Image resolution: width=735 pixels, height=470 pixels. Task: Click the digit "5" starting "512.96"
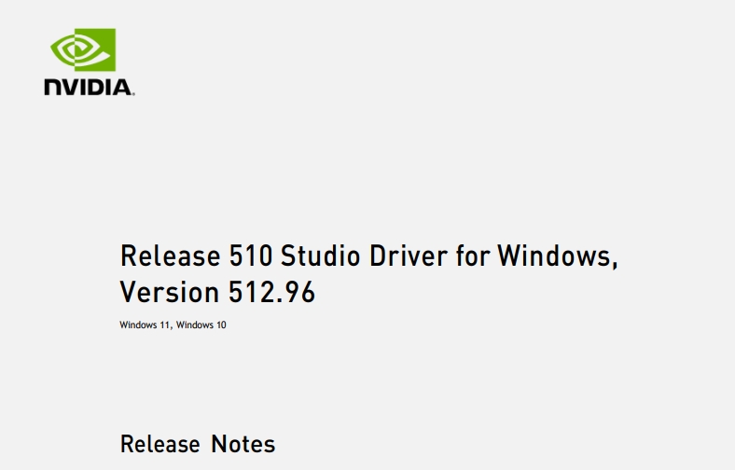point(235,292)
